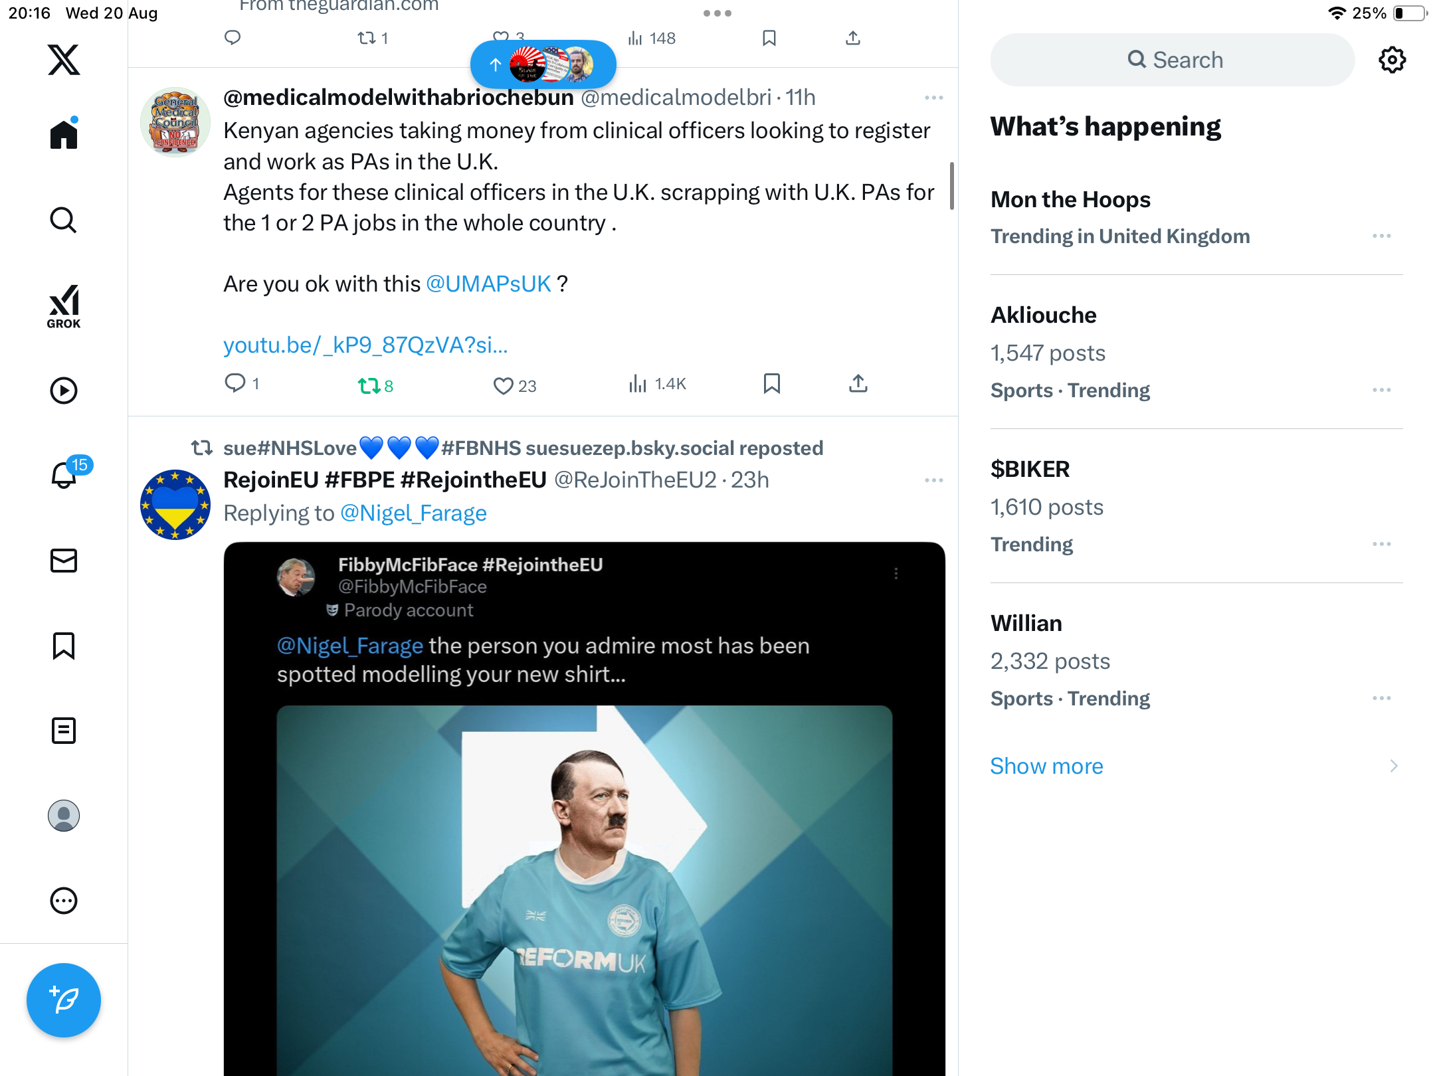Like the Kenyan agencies post
The width and height of the screenshot is (1435, 1076).
pos(504,385)
